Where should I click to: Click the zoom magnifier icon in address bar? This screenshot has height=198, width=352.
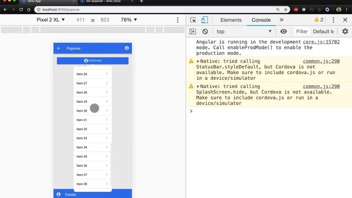point(278,10)
